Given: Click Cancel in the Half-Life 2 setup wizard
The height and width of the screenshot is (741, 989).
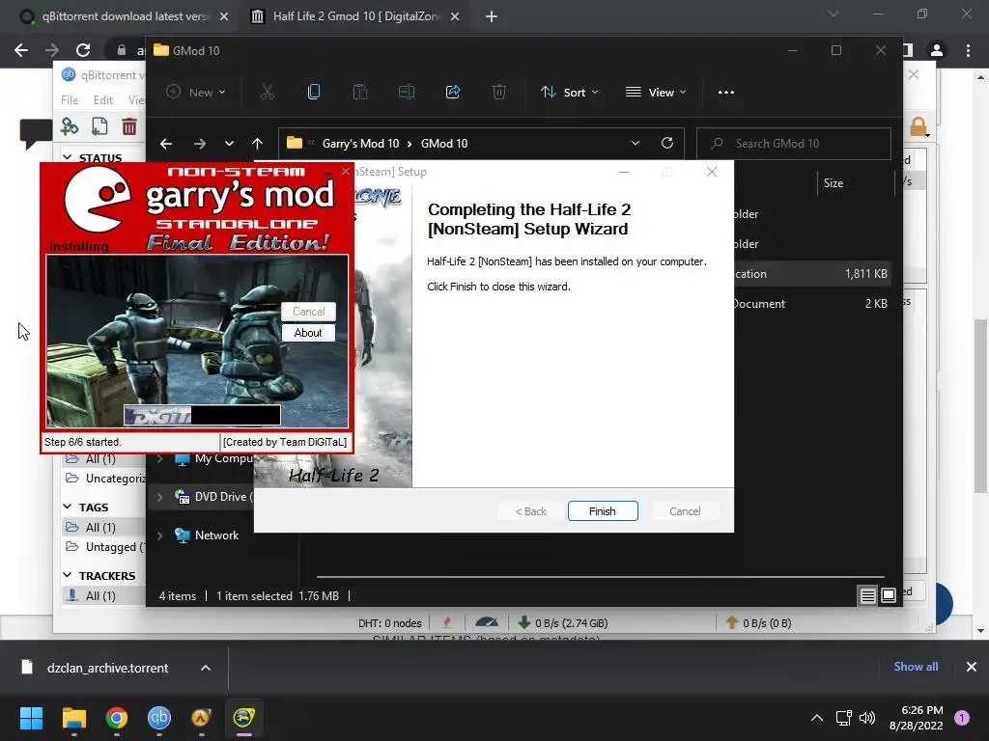Looking at the screenshot, I should coord(685,511).
